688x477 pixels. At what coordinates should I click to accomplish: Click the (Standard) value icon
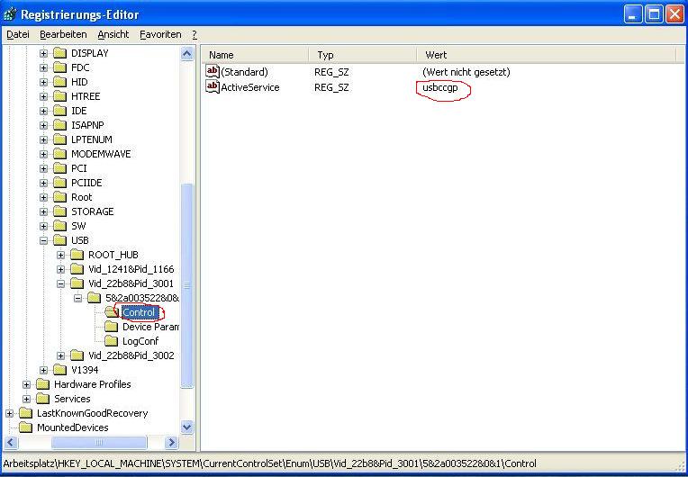tap(213, 71)
